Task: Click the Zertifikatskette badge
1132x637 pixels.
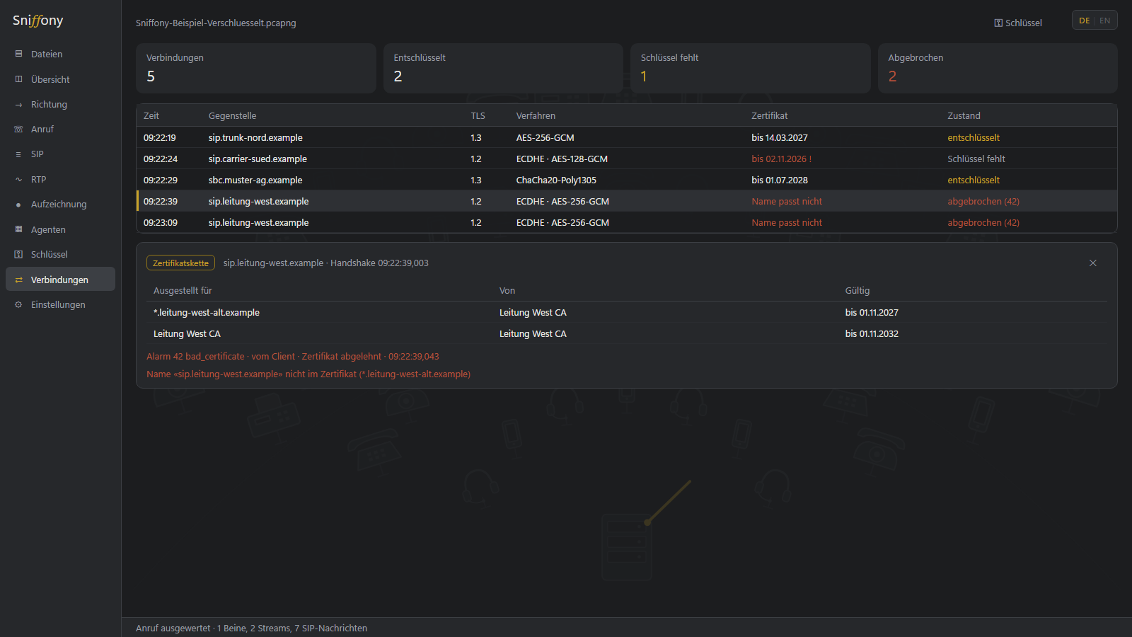Action: coord(180,263)
